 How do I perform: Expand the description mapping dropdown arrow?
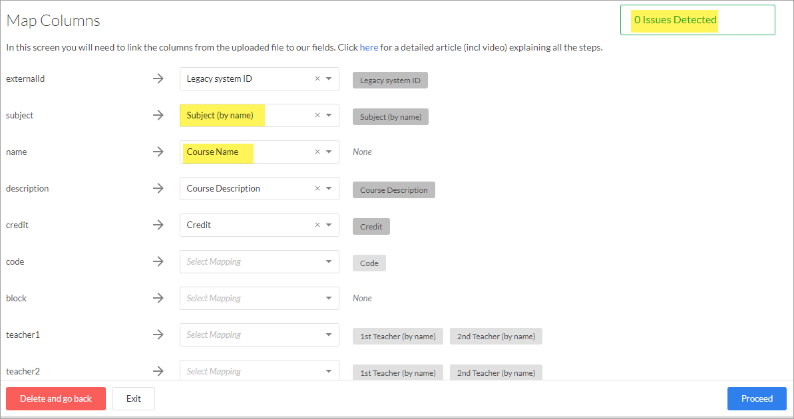click(329, 188)
